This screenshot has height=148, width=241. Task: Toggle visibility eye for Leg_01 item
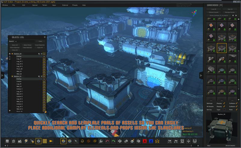(44, 59)
